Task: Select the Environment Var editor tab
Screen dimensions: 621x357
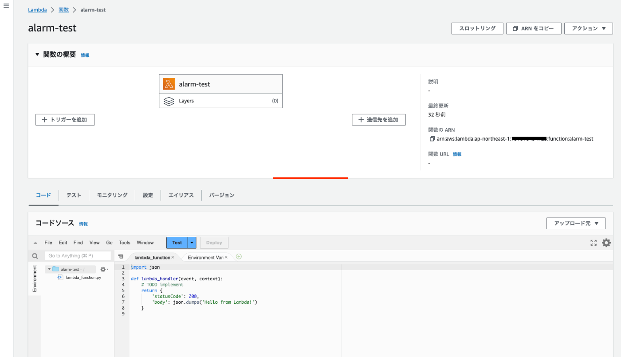Action: (205, 257)
